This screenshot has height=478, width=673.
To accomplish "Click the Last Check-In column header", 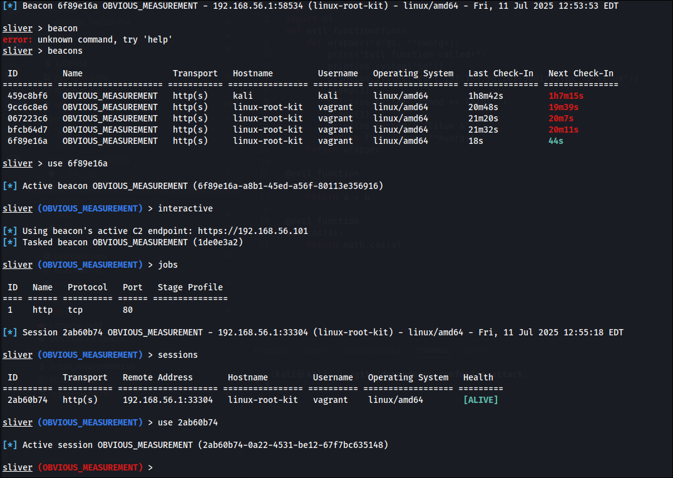I will (500, 73).
